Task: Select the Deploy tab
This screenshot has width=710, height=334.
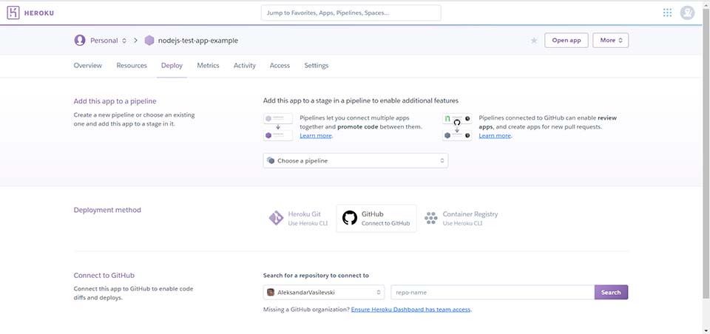Action: click(x=172, y=66)
